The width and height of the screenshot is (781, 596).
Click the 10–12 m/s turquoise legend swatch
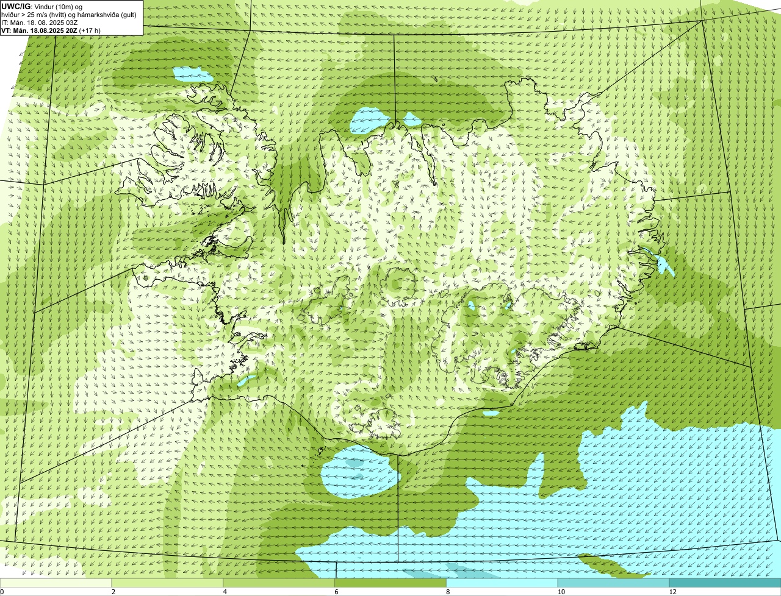(614, 583)
